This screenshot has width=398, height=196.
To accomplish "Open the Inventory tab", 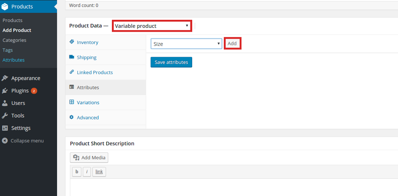I will pyautogui.click(x=106, y=42).
